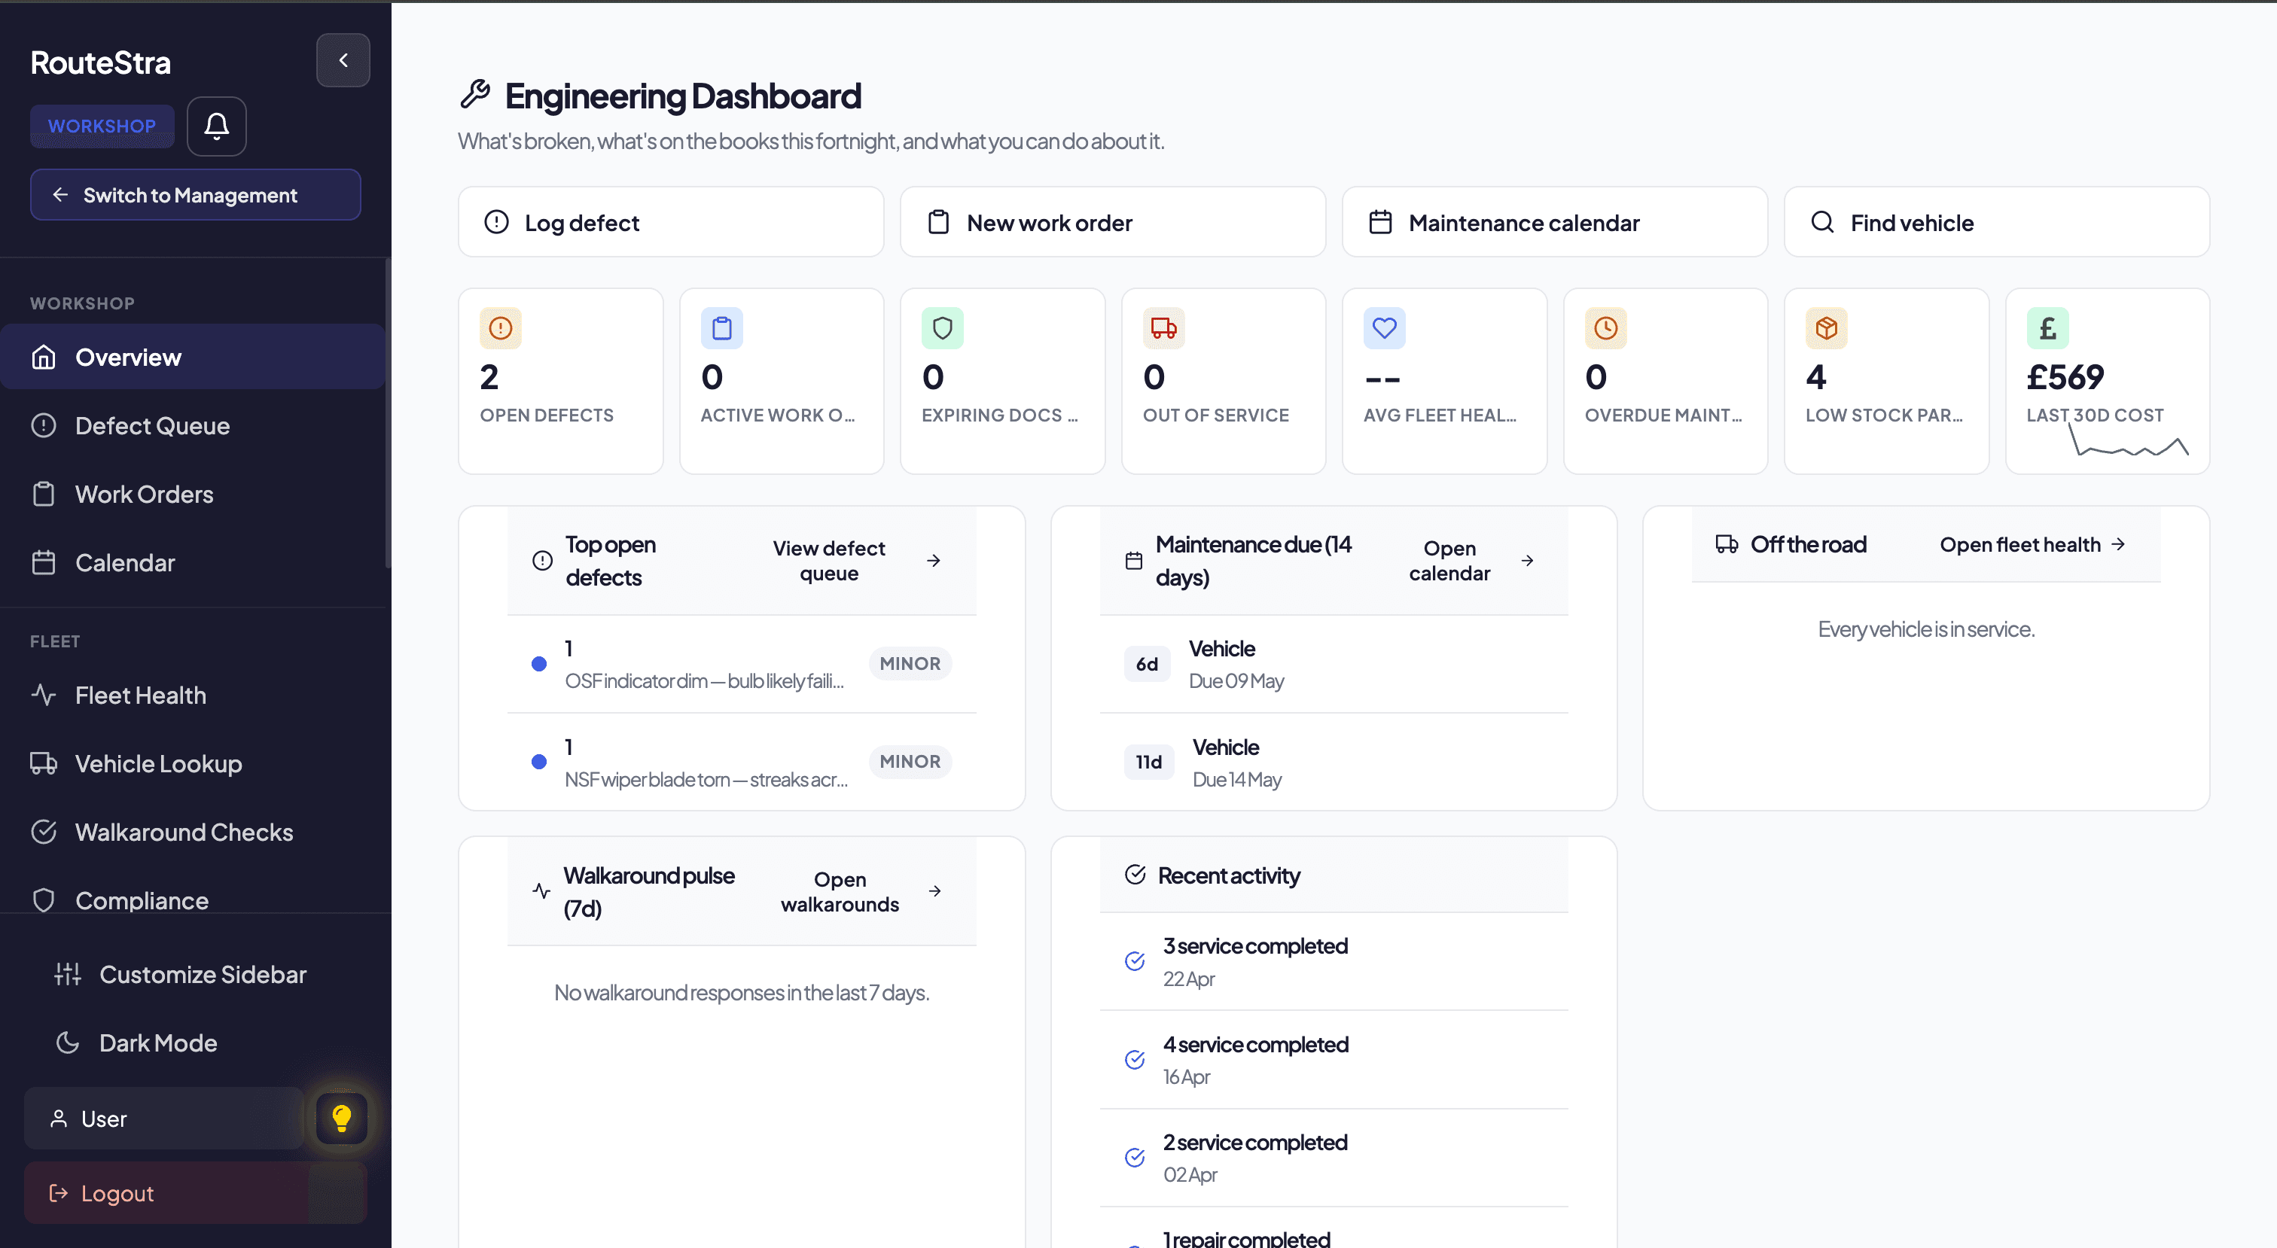Open Vehicle due 09 May entry

pyautogui.click(x=1334, y=664)
